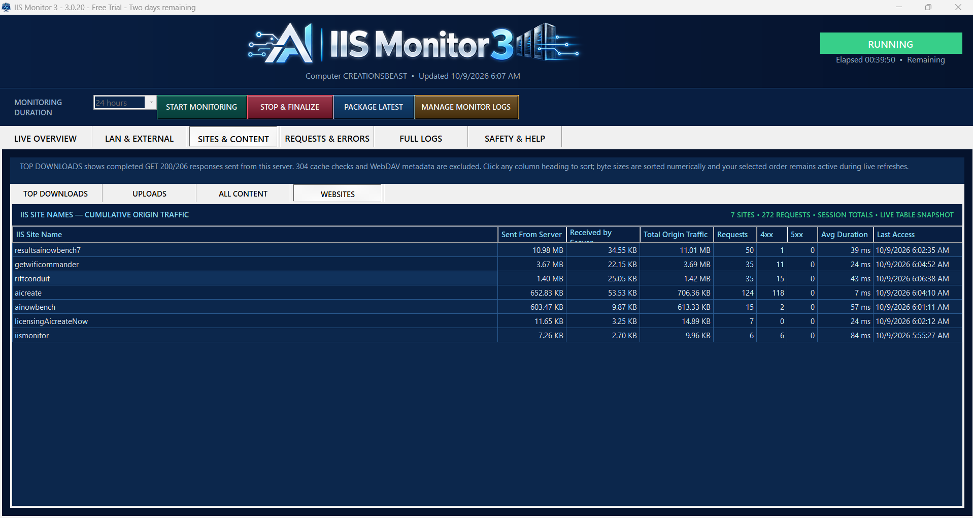Sort by Avg Duration column header
The width and height of the screenshot is (973, 518).
pos(845,235)
